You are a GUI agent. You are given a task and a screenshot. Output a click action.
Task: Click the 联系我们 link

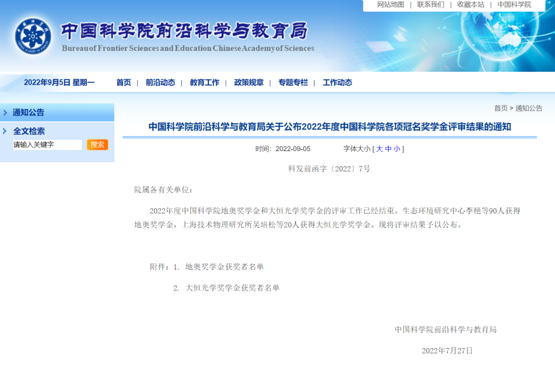pyautogui.click(x=431, y=5)
